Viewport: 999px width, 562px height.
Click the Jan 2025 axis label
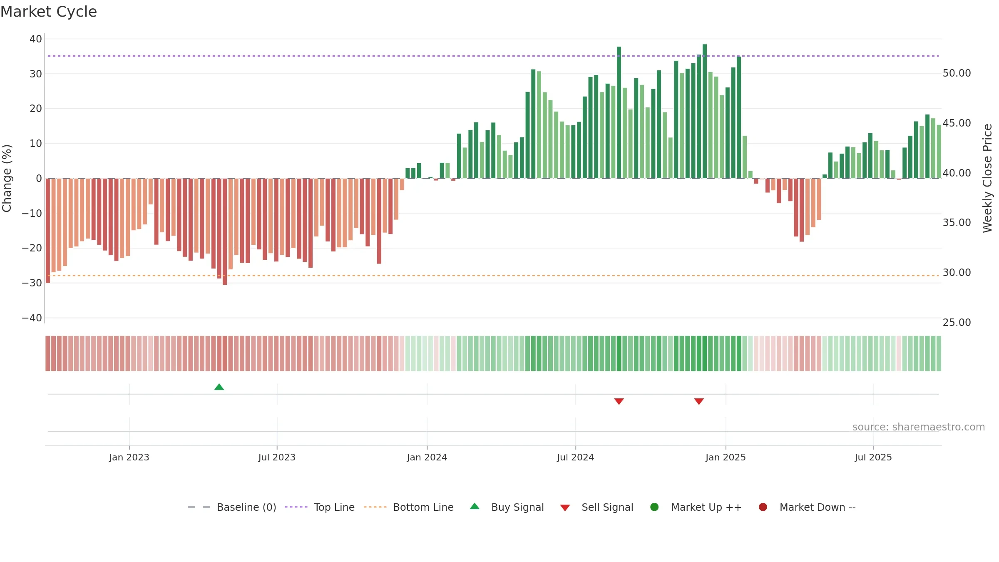click(x=726, y=457)
